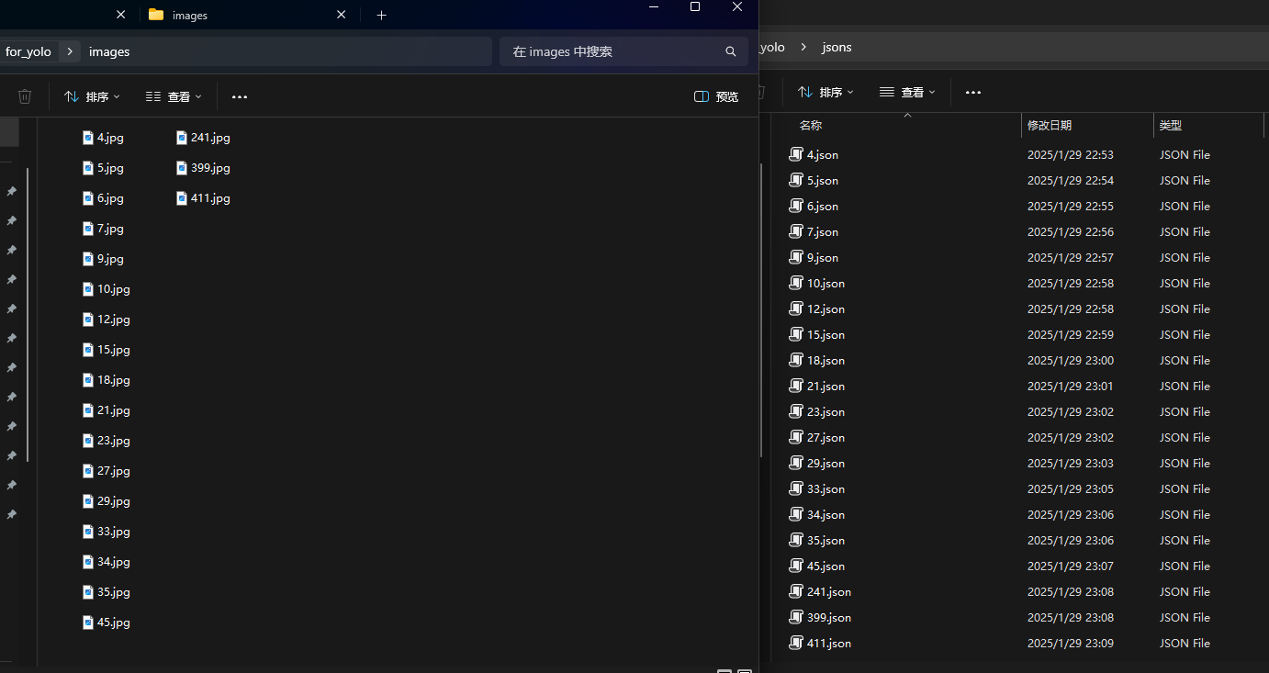Select the file name 10.jpg

tap(114, 289)
